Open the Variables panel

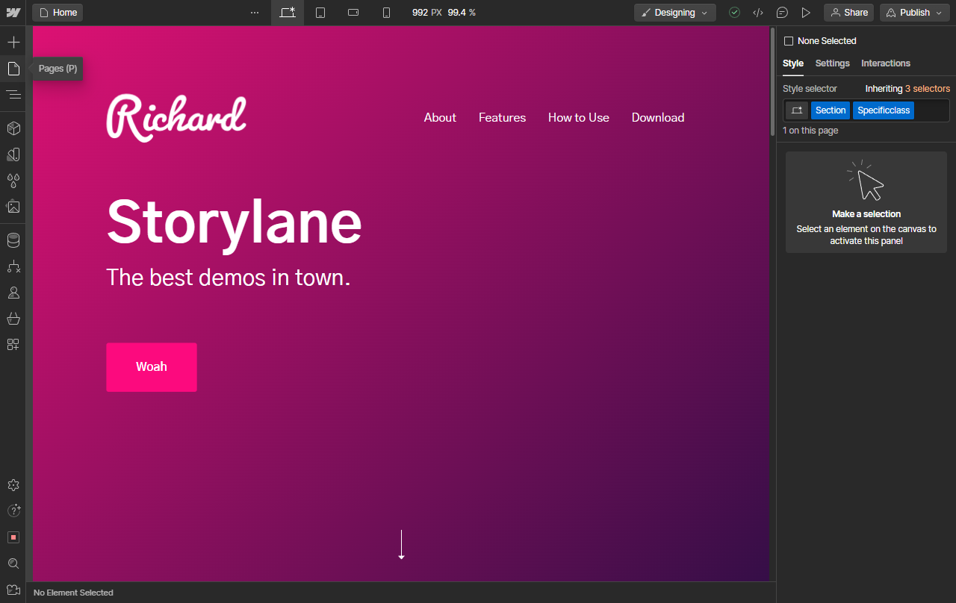[13, 154]
